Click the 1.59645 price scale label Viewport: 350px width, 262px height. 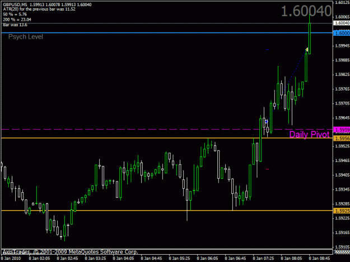342,118
